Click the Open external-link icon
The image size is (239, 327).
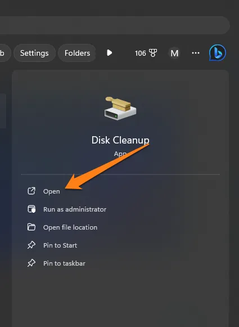pyautogui.click(x=31, y=191)
